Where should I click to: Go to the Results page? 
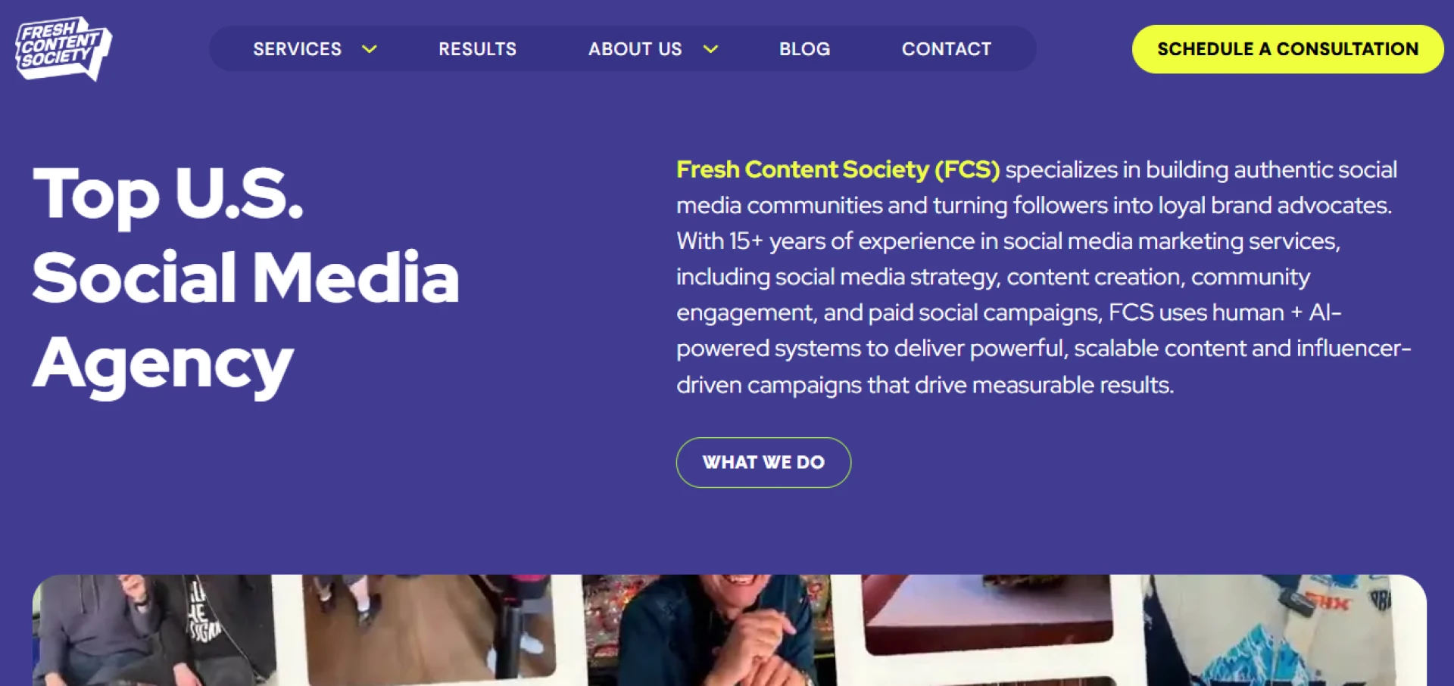click(x=477, y=49)
